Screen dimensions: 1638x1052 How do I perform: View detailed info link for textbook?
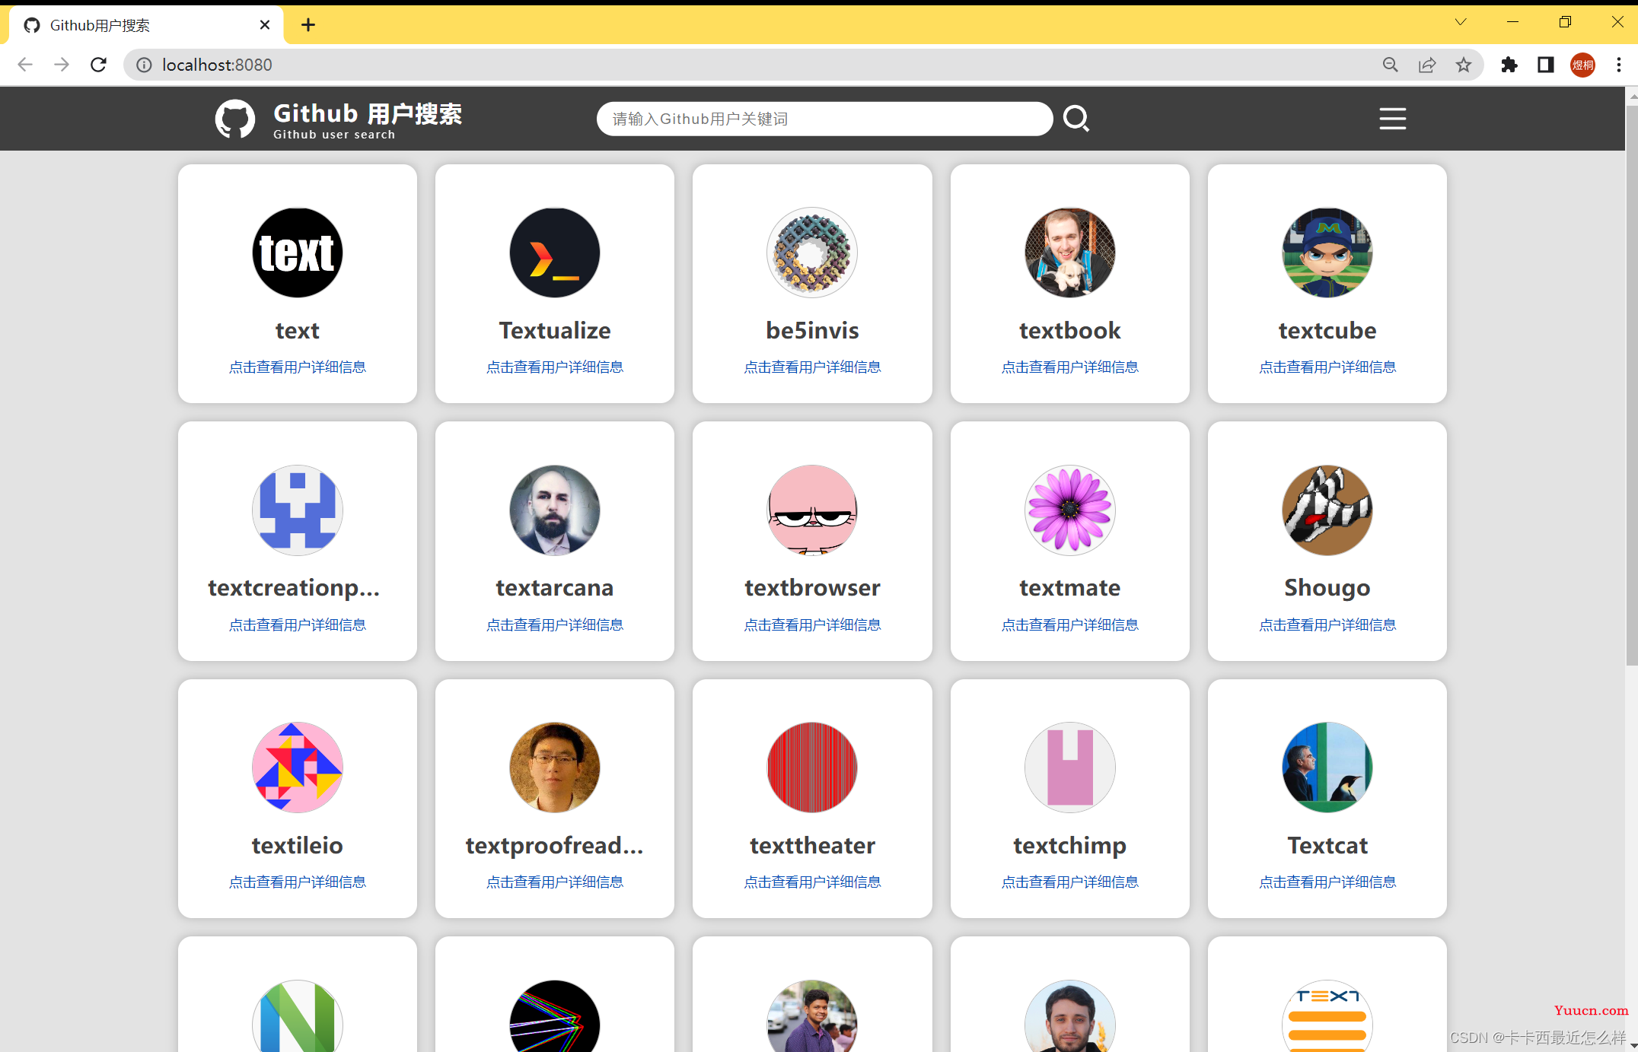pyautogui.click(x=1069, y=367)
